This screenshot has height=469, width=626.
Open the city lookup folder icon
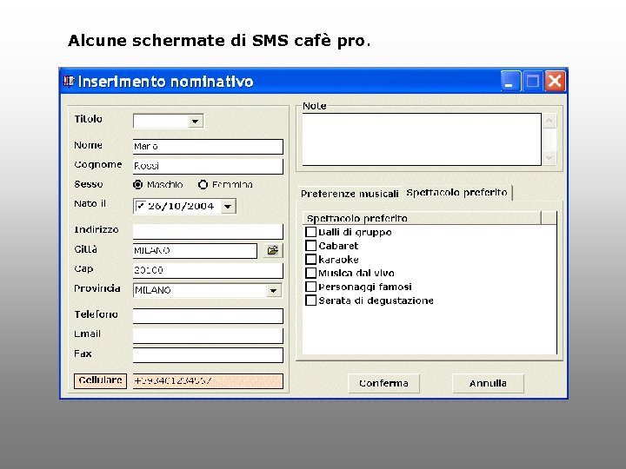pyautogui.click(x=273, y=250)
